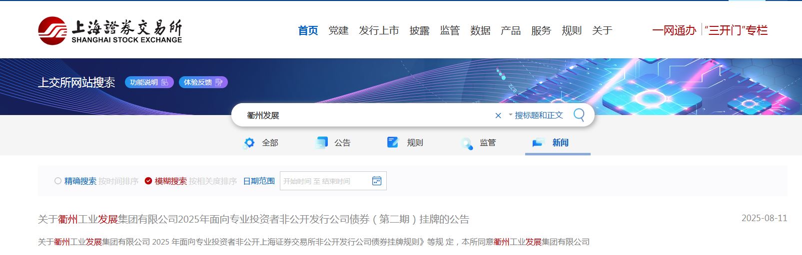Clear the search box with X
This screenshot has height=255, width=802.
[x=498, y=116]
